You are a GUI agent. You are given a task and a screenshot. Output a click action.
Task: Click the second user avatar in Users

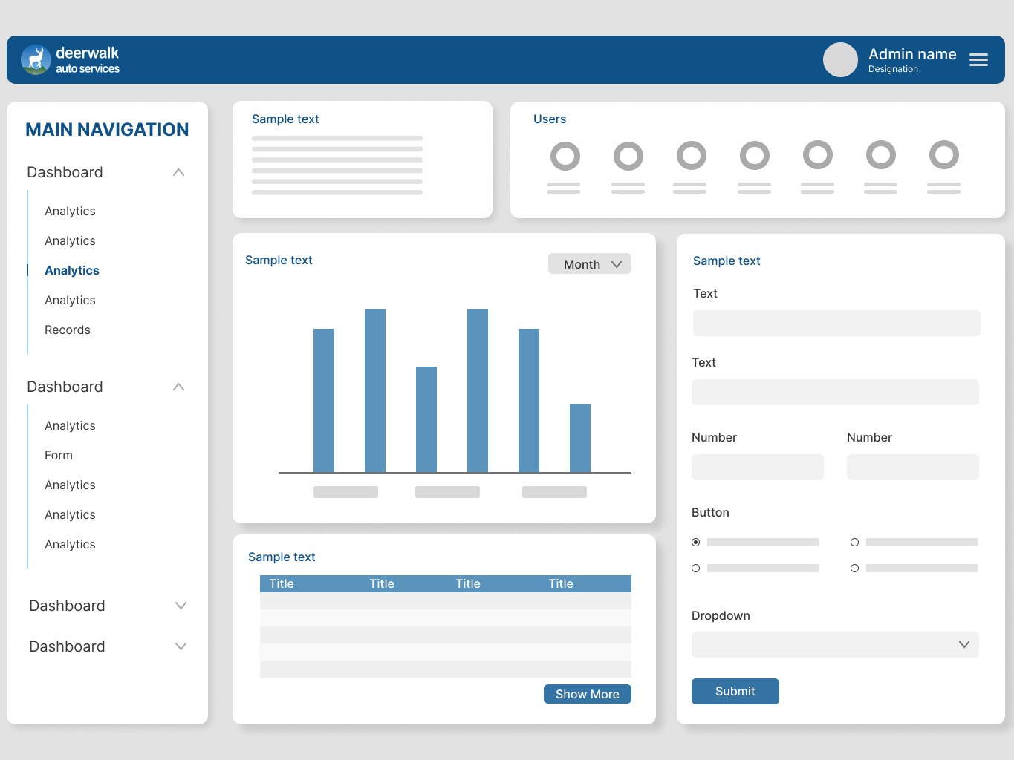tap(628, 156)
